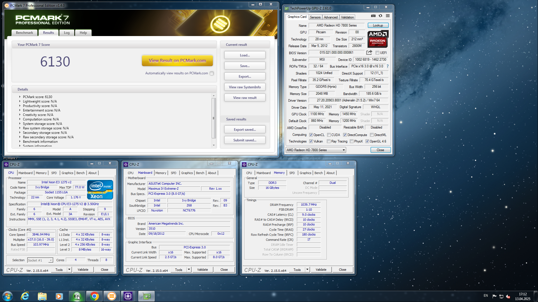538x302 pixels.
Task: Toggle the DirectCompute checkbox
Action: [x=345, y=135]
